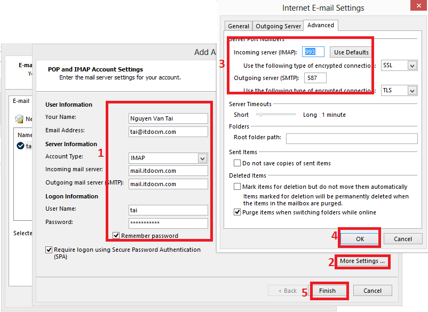This screenshot has width=428, height=312.
Task: Toggle the Remember password checkbox
Action: click(x=116, y=236)
